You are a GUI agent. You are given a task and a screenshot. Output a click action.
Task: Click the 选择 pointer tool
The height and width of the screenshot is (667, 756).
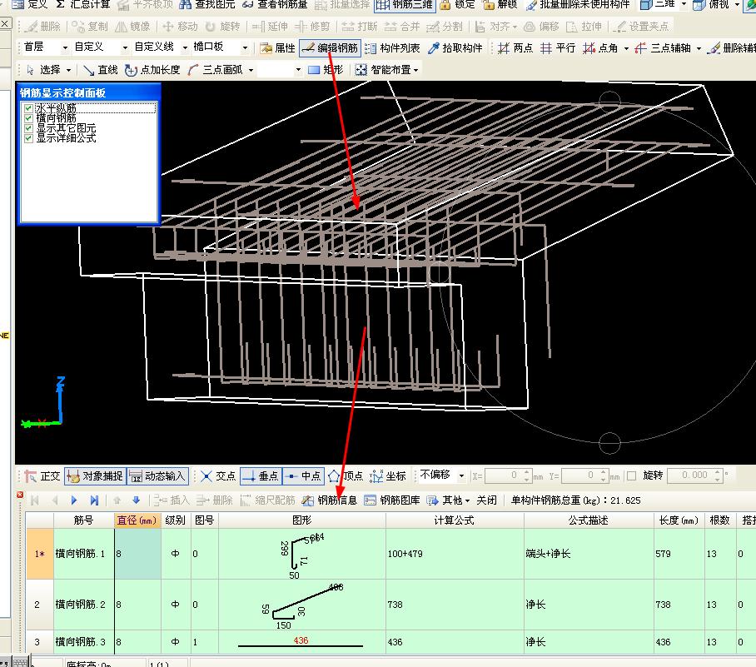(x=43, y=70)
